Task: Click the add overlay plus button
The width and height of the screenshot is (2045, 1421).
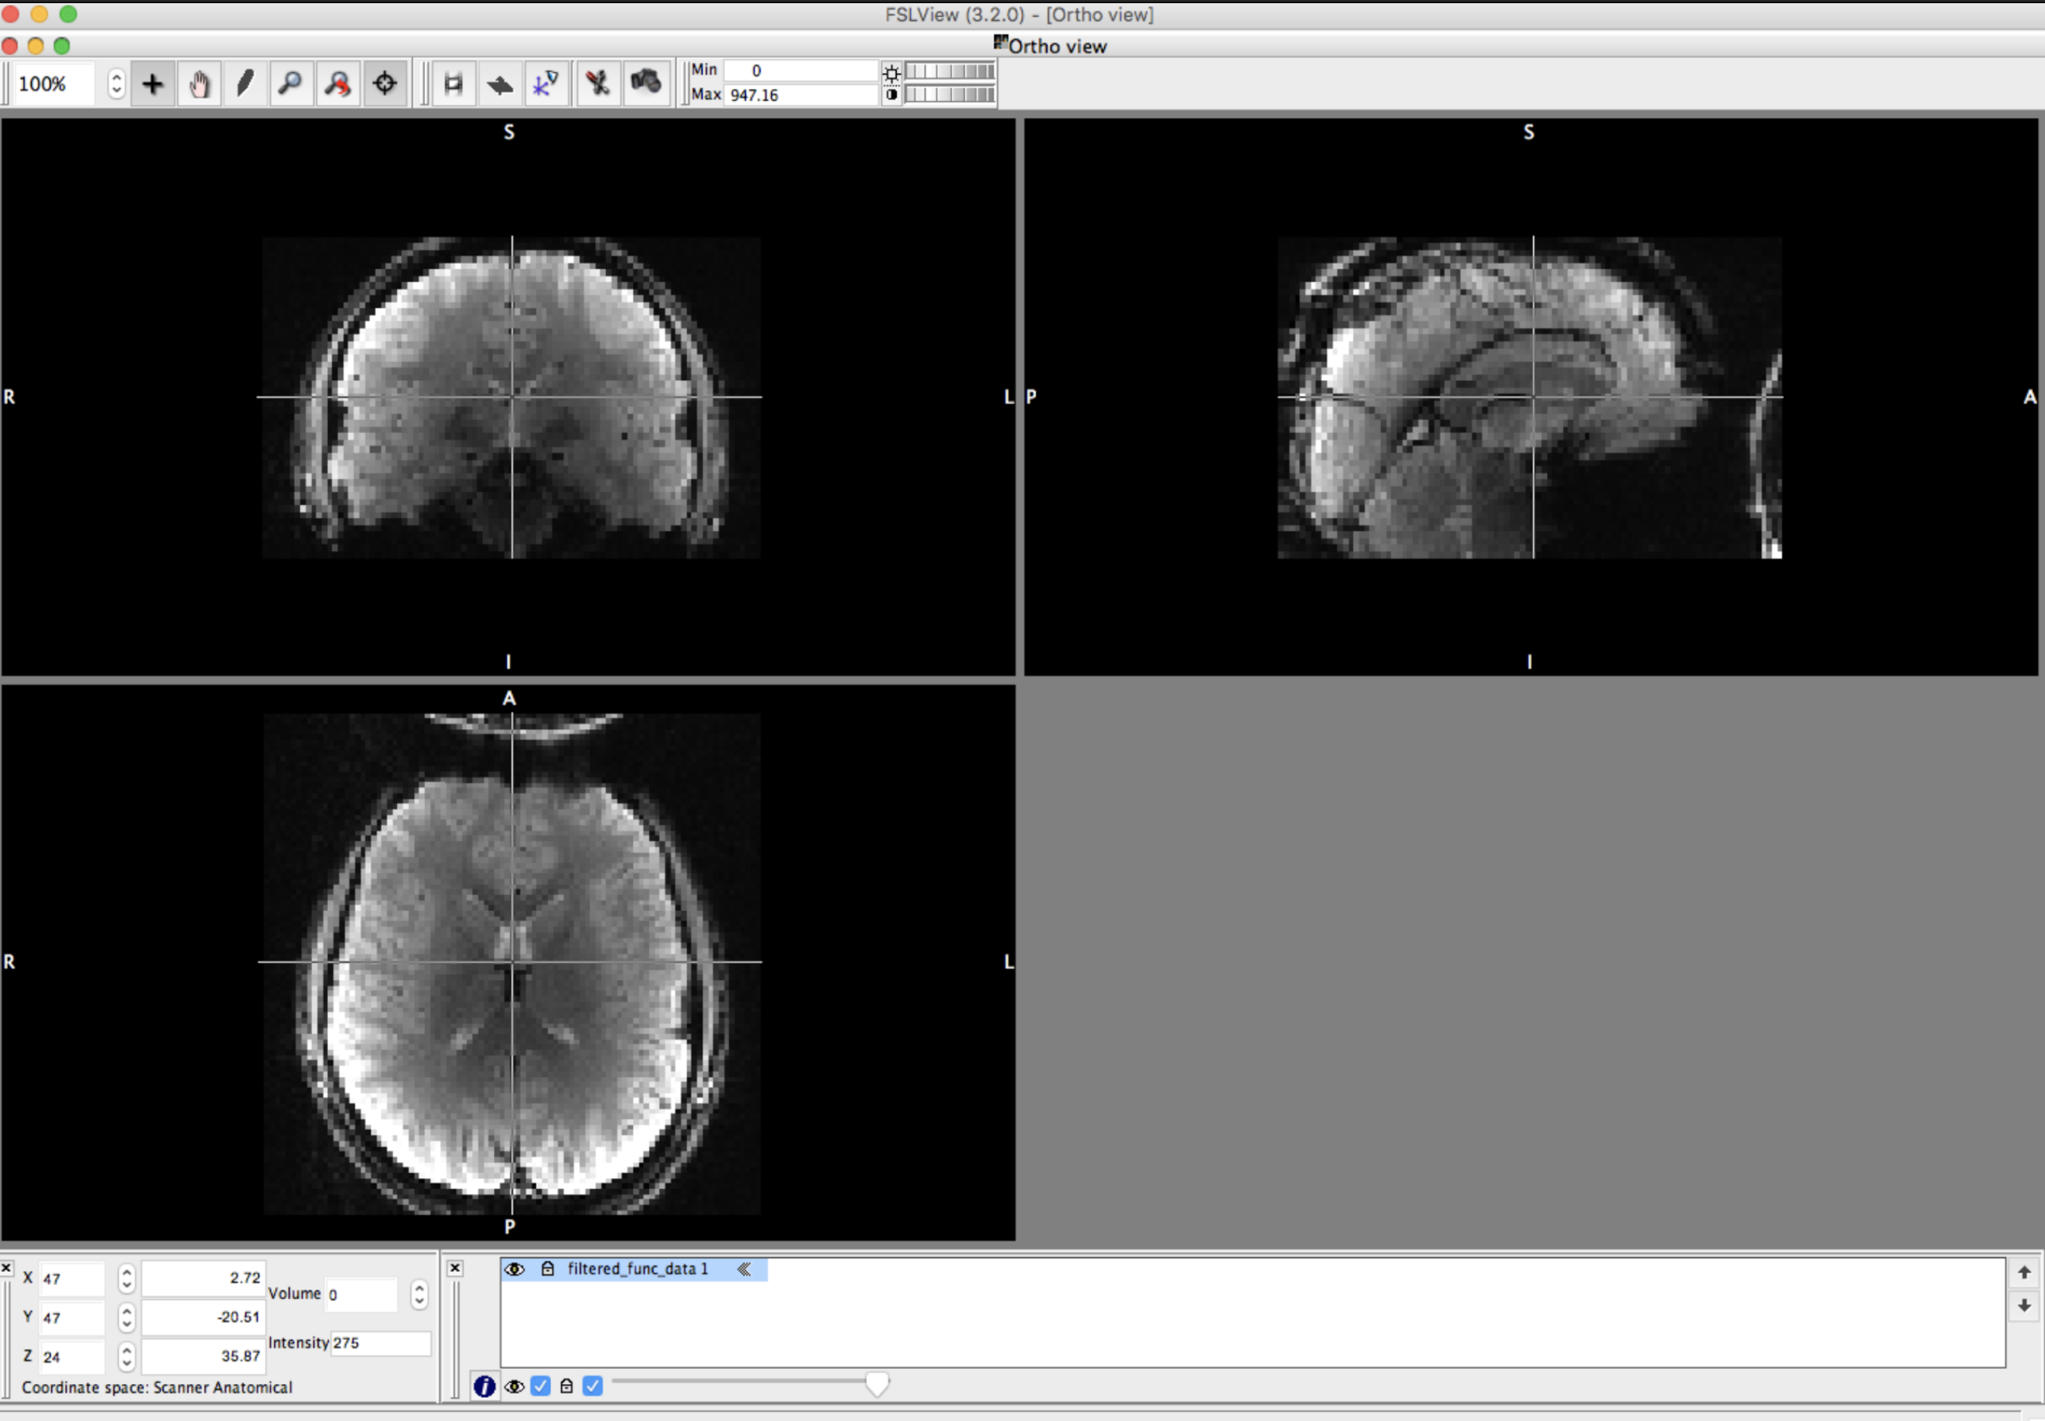Action: coord(153,83)
